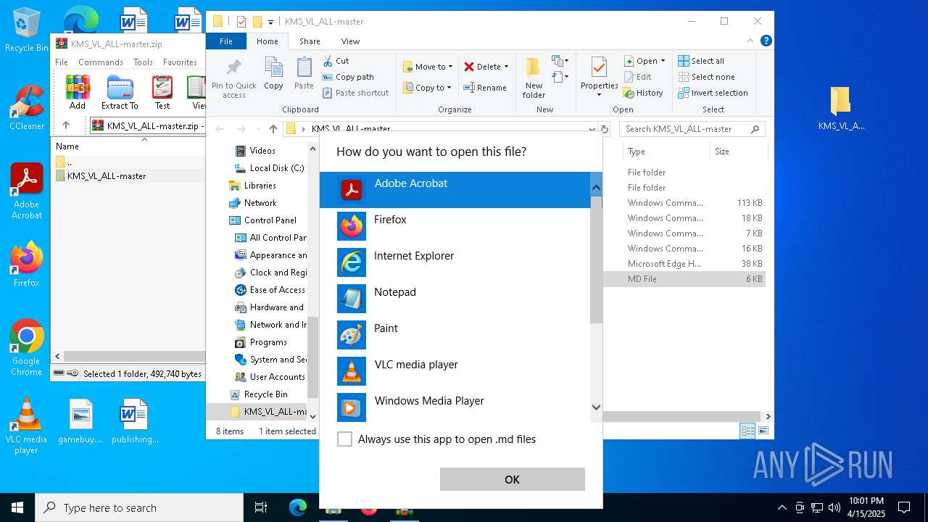Click Select all in ribbon
The width and height of the screenshot is (928, 522).
point(701,61)
